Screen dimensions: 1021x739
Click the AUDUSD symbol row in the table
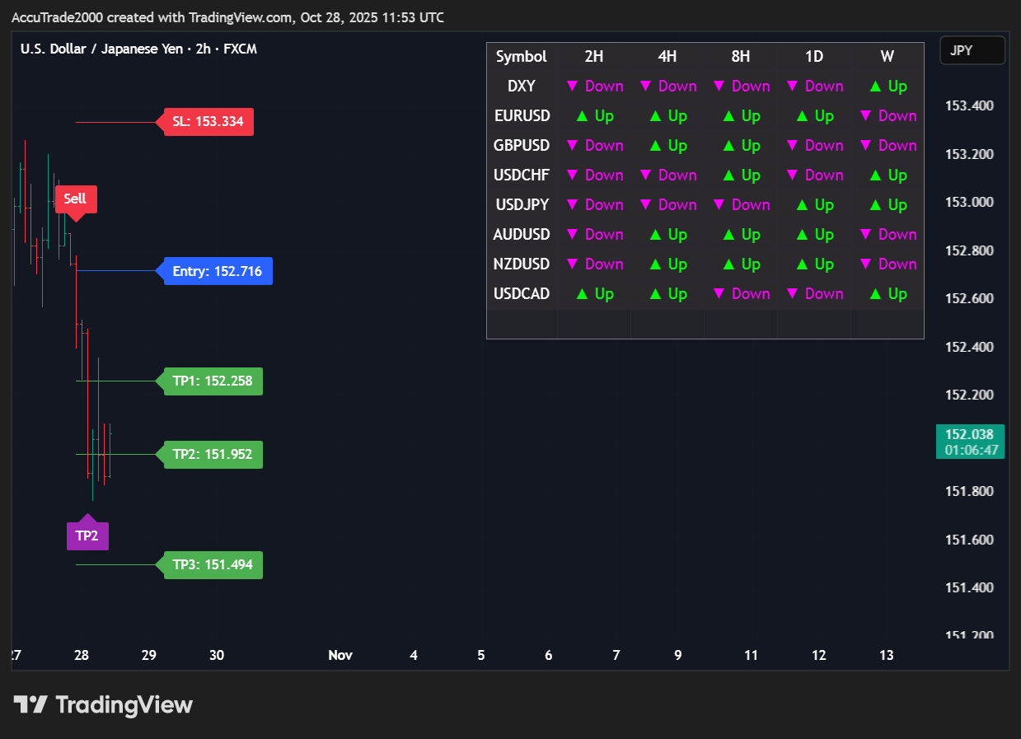[522, 235]
